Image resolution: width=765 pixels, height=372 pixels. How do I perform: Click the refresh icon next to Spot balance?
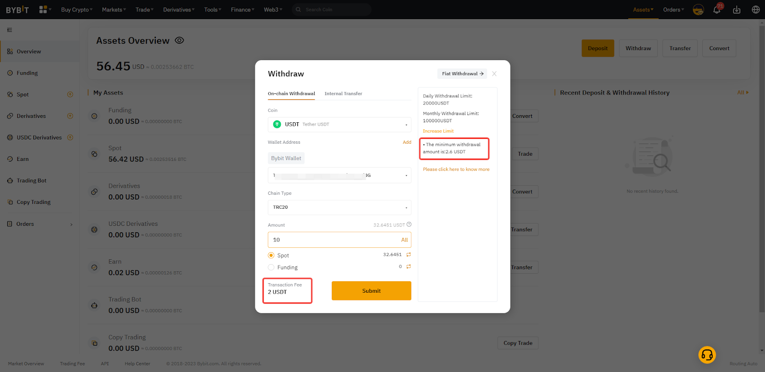[x=408, y=255]
